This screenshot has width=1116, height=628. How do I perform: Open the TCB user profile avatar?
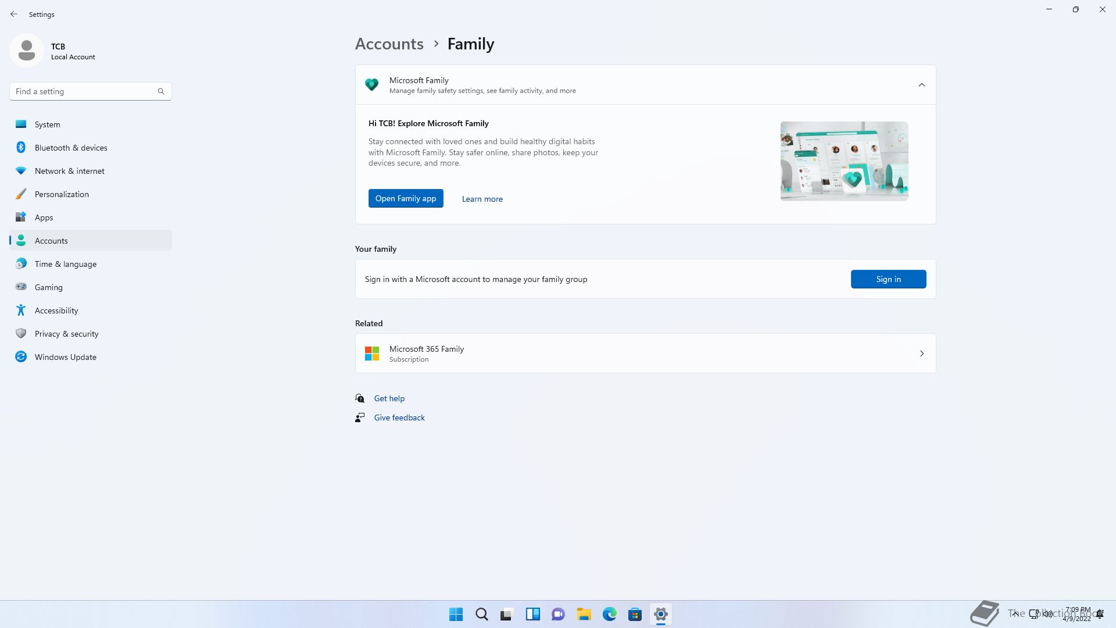[x=27, y=51]
